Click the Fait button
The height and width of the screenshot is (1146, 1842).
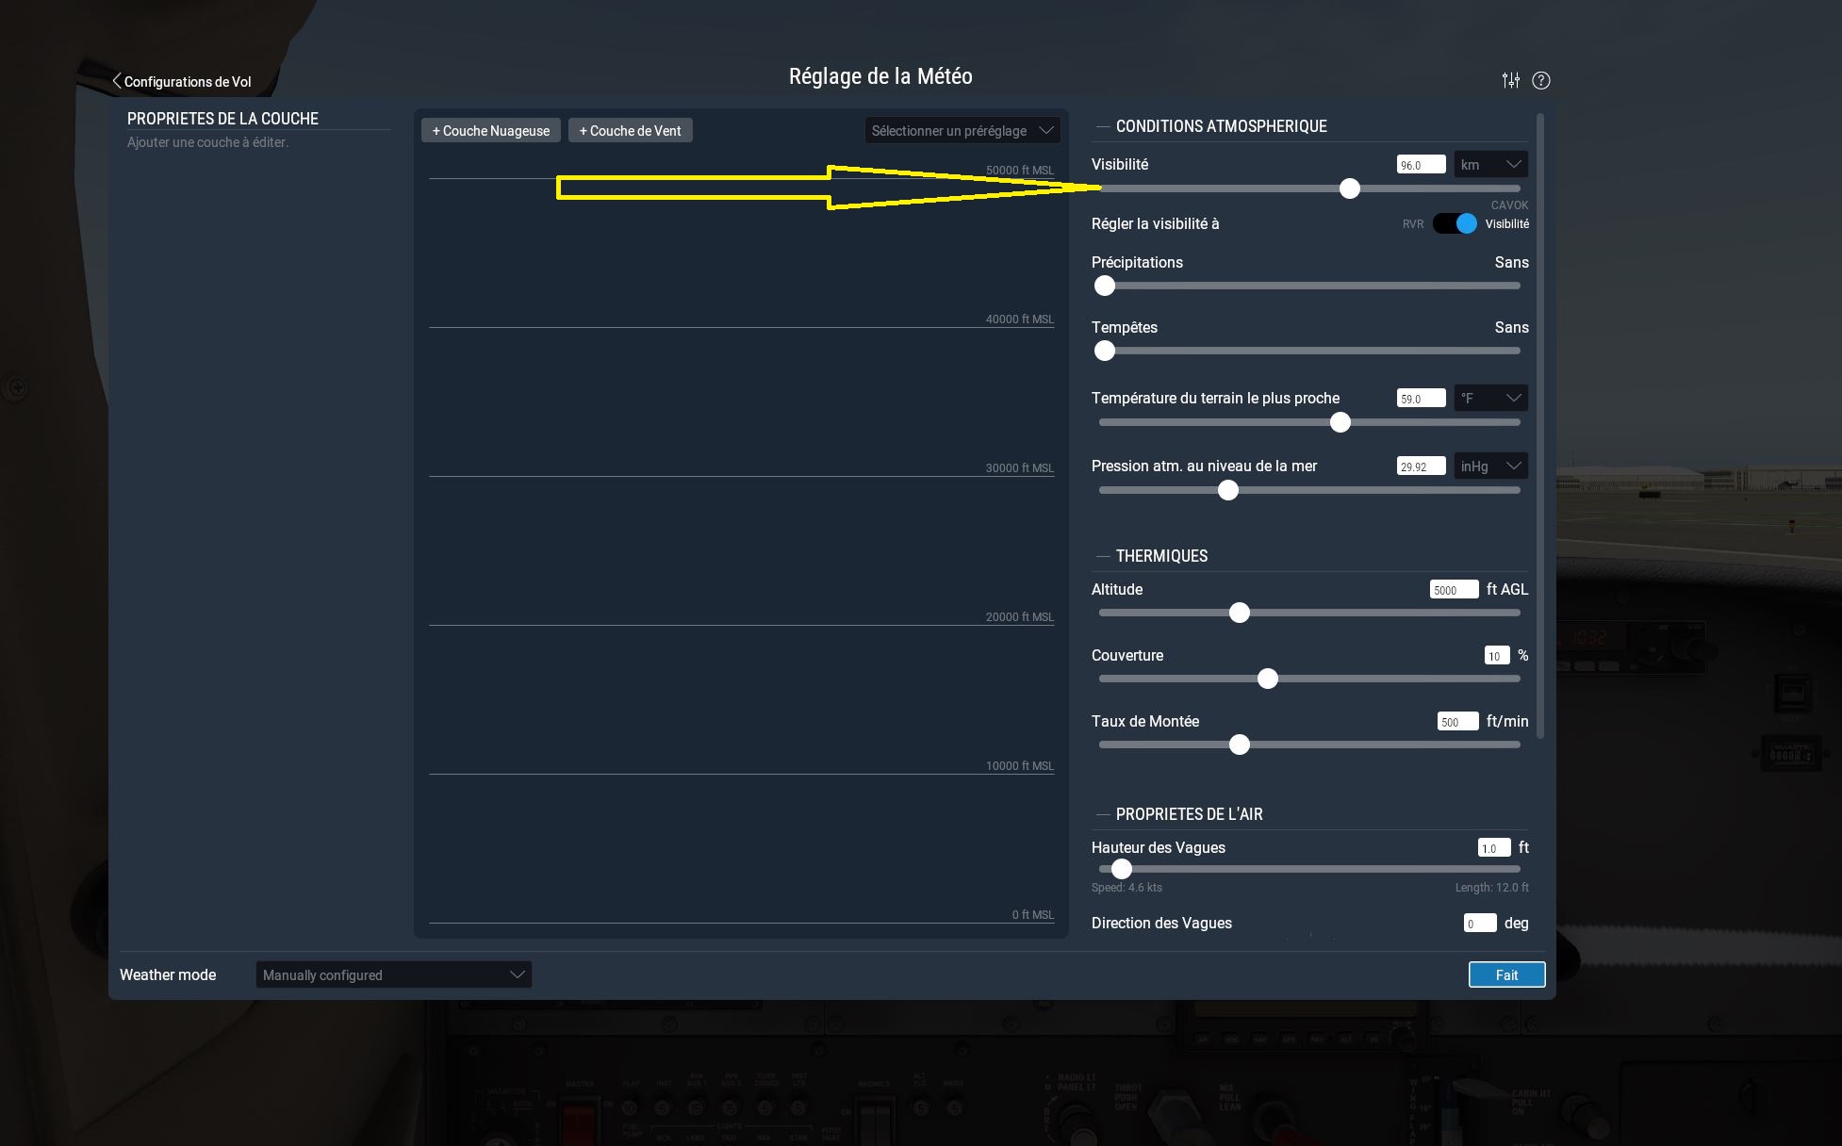pos(1506,974)
